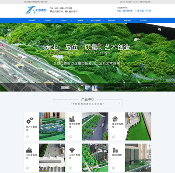Open the 商业建筑模型 product photo

[138, 126]
